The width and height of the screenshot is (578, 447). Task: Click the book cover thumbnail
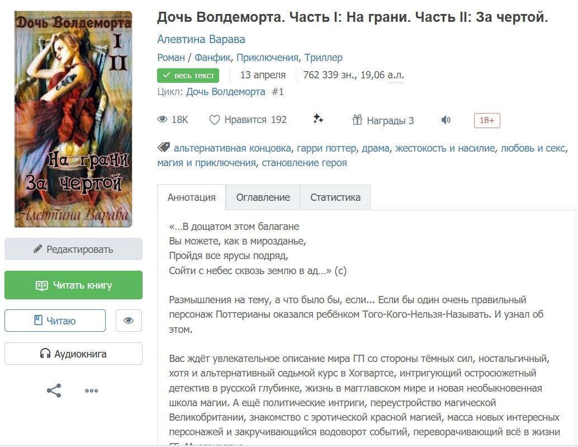73,119
